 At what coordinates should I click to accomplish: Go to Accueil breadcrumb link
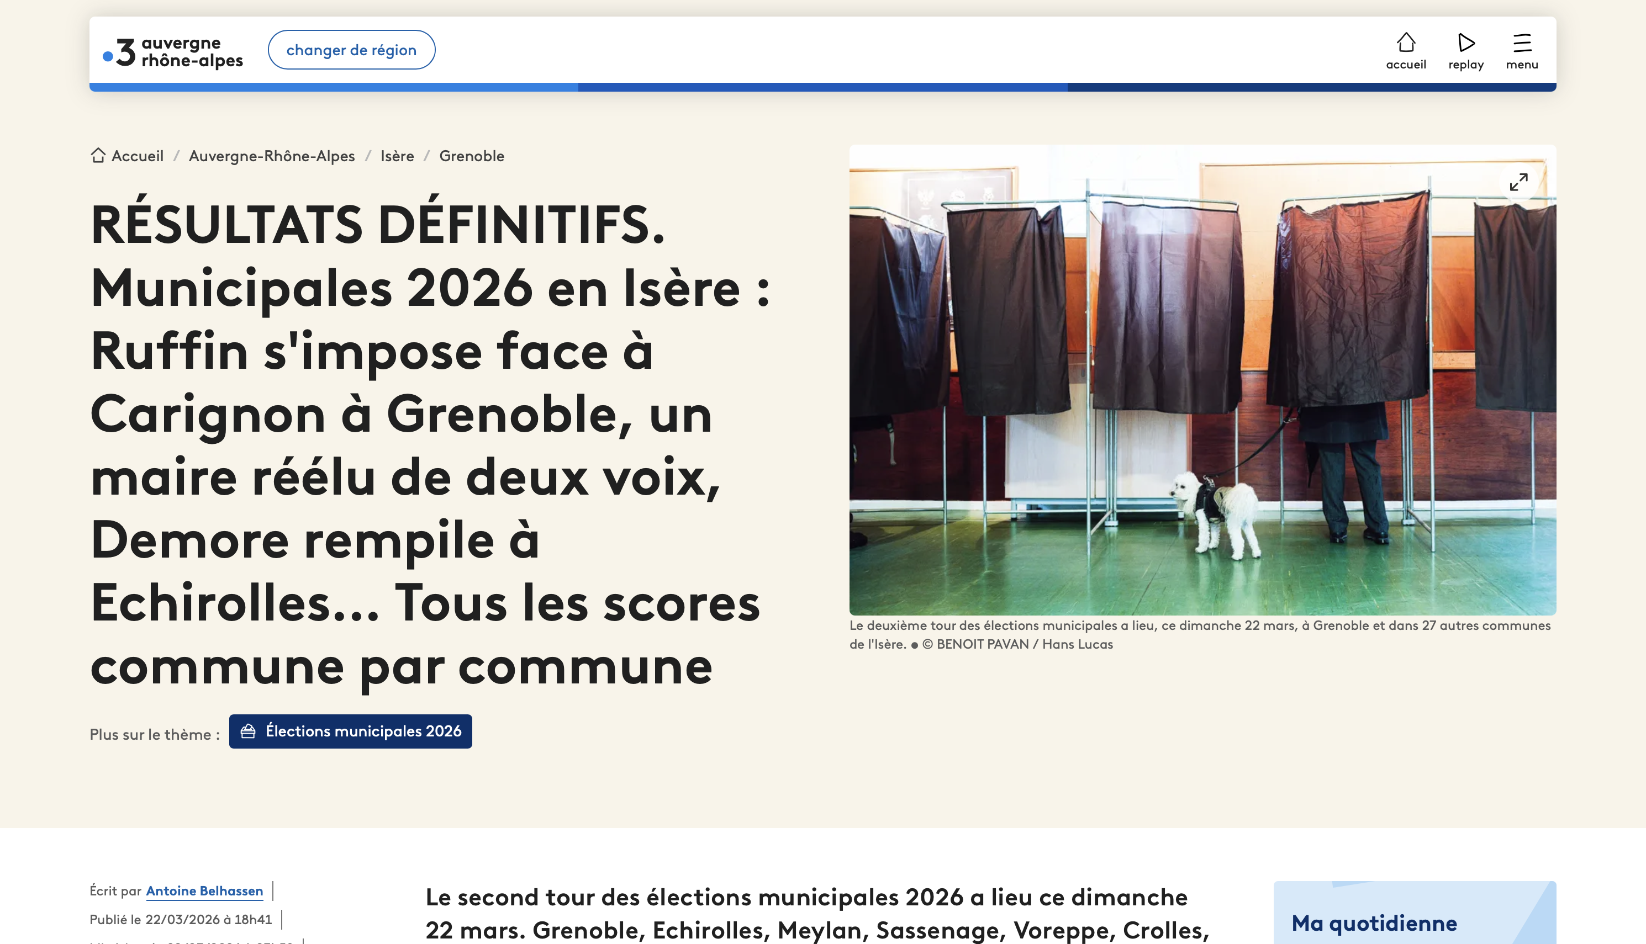(x=138, y=156)
